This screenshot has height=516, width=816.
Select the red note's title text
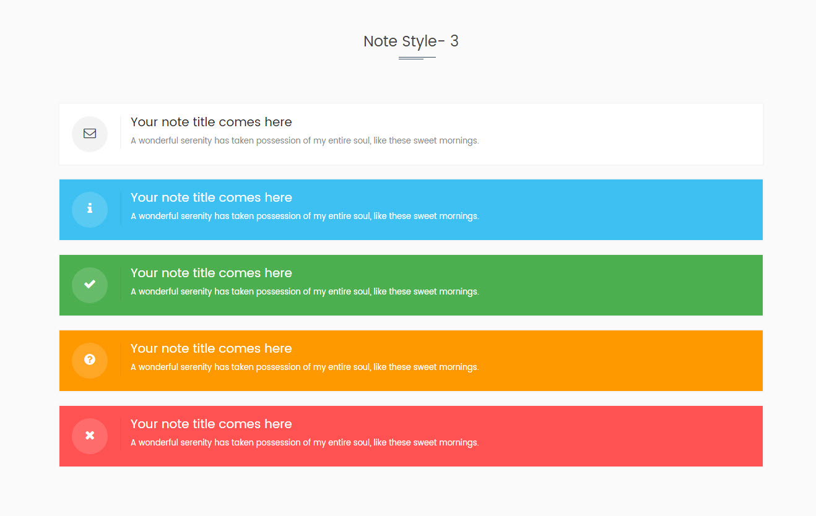(x=211, y=424)
